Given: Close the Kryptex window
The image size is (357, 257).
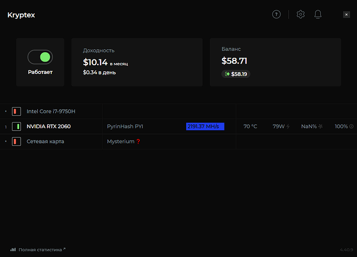Looking at the screenshot, I should [x=346, y=14].
